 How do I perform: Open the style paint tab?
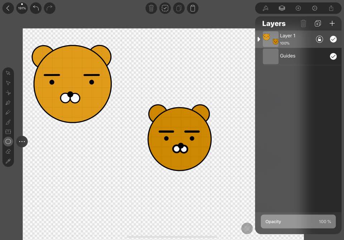coord(266,8)
